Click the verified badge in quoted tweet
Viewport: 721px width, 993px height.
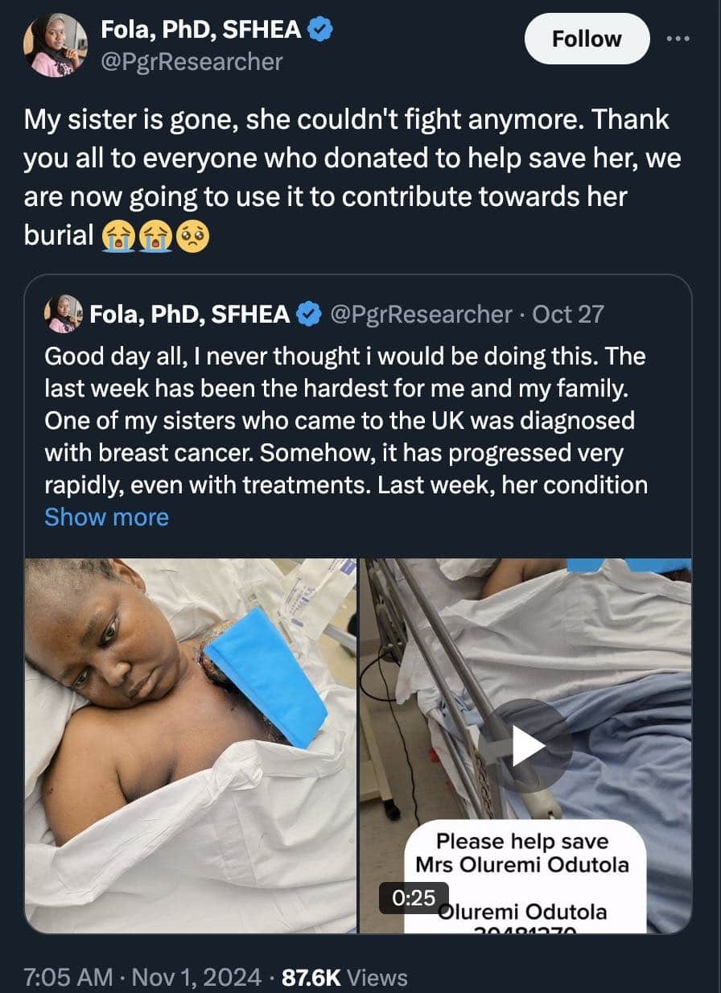tap(309, 314)
